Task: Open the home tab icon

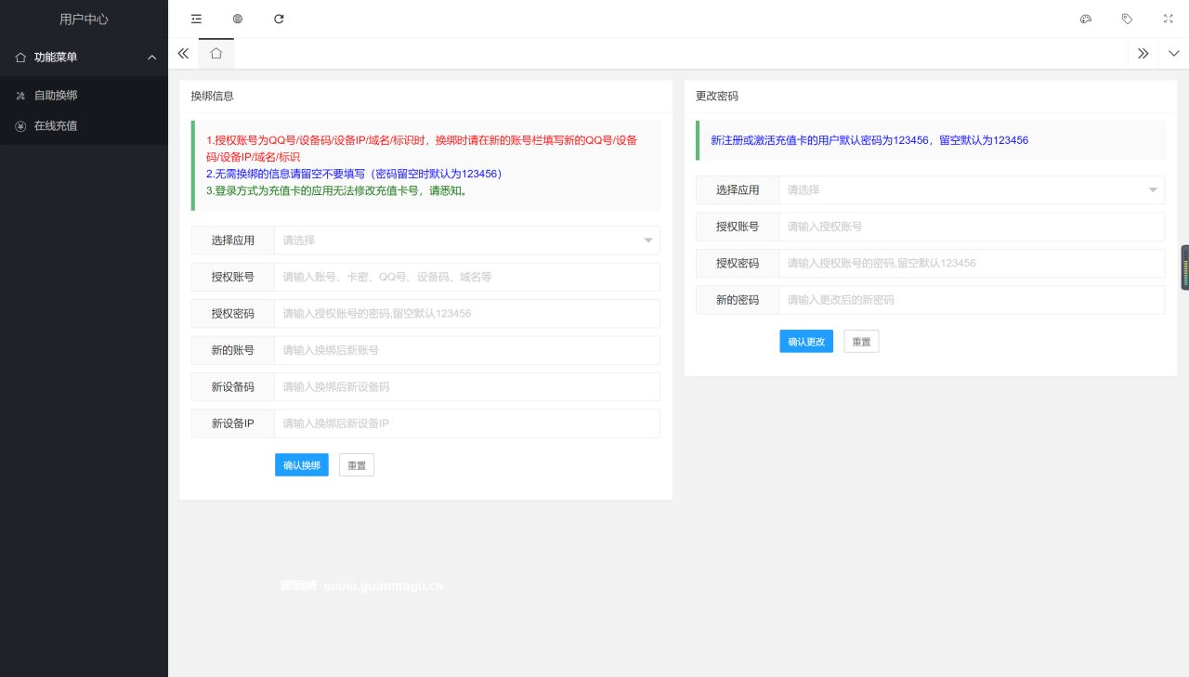Action: point(216,54)
